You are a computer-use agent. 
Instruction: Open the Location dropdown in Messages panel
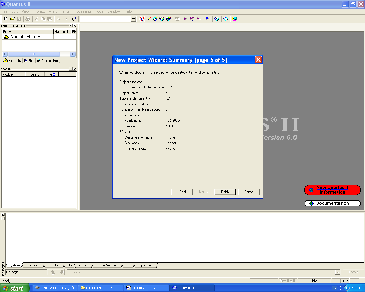click(x=338, y=272)
